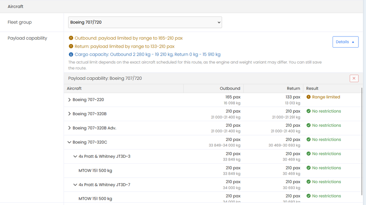Click the '165 pax' outbound value
The width and height of the screenshot is (366, 205).
click(233, 97)
